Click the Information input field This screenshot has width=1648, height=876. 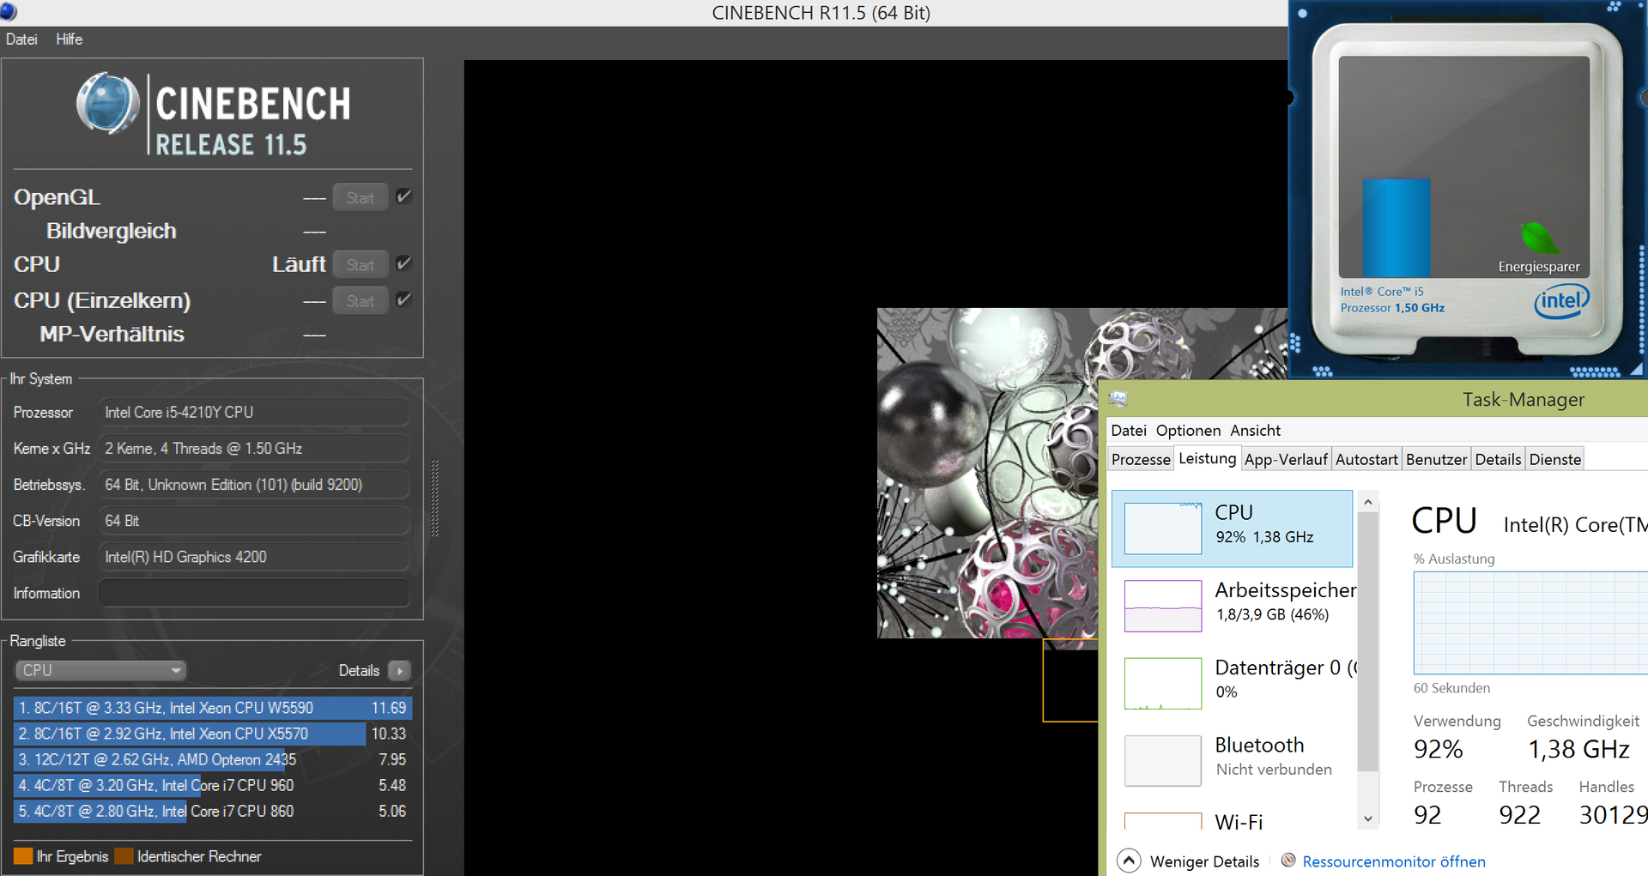point(254,593)
